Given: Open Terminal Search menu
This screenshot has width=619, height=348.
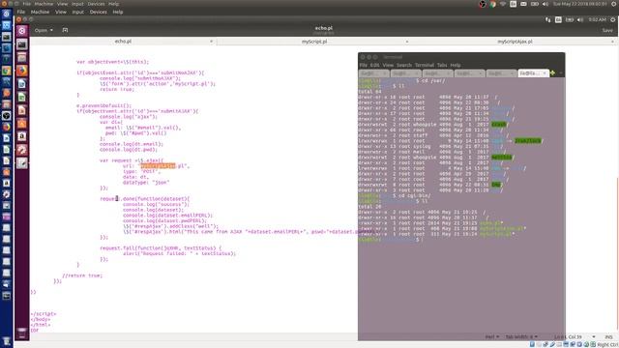Looking at the screenshot, I should pyautogui.click(x=404, y=65).
